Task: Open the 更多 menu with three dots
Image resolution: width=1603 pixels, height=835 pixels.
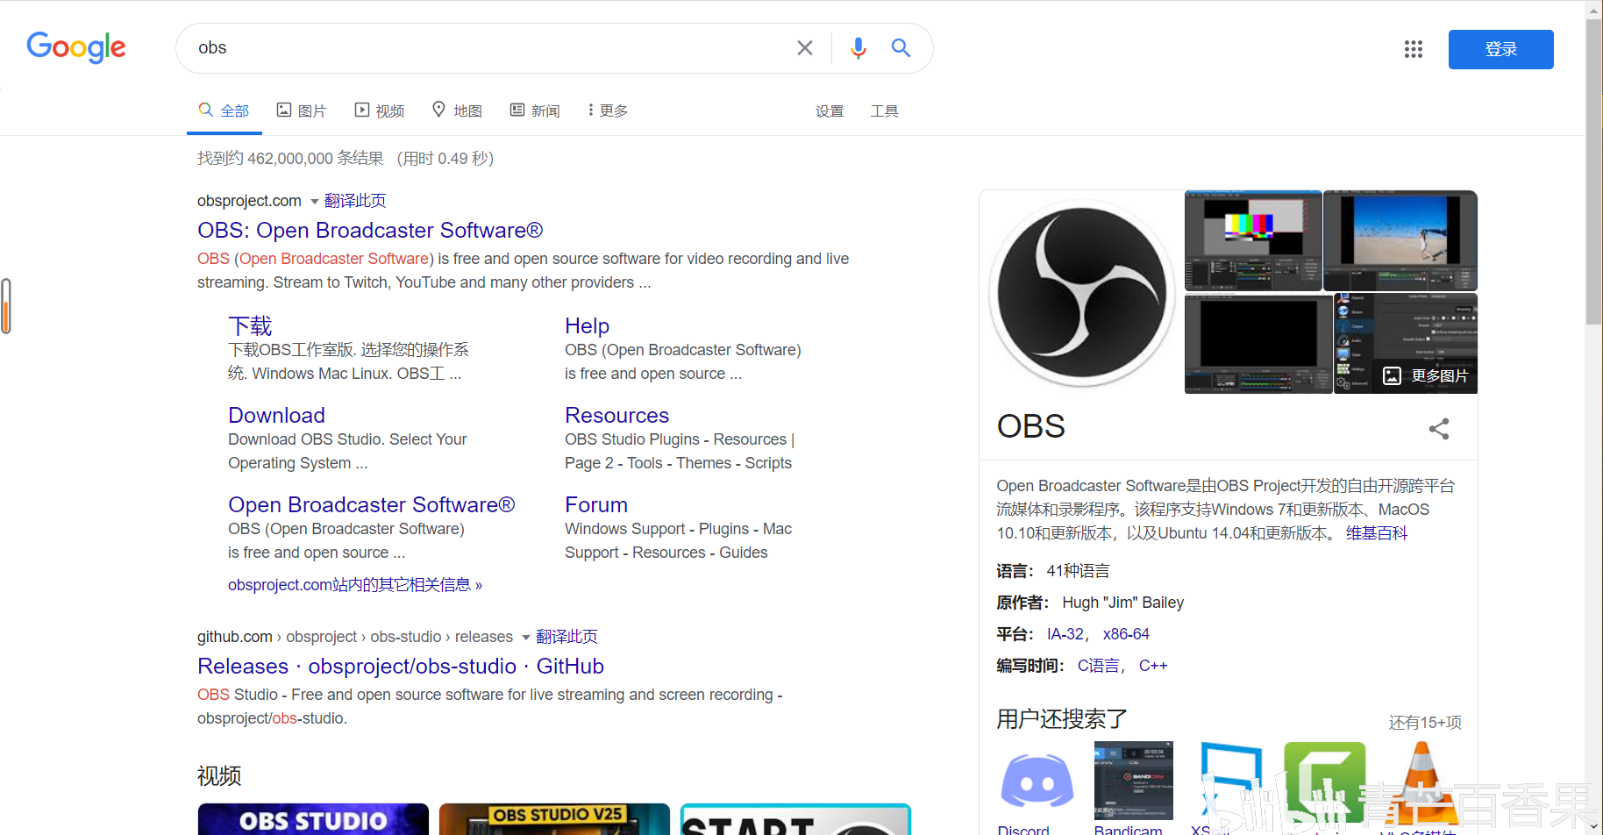Action: (x=608, y=111)
